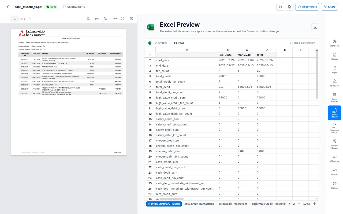Open the Forecast sidebar item

pyautogui.click(x=334, y=172)
